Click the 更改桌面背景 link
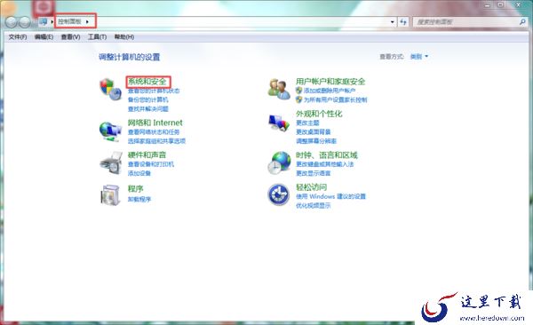 (313, 131)
